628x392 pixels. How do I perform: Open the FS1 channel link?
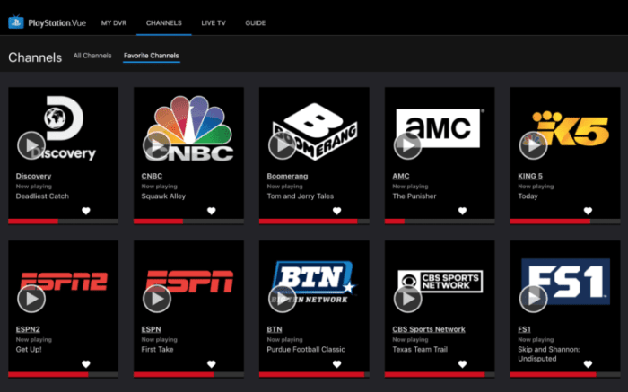click(x=524, y=329)
